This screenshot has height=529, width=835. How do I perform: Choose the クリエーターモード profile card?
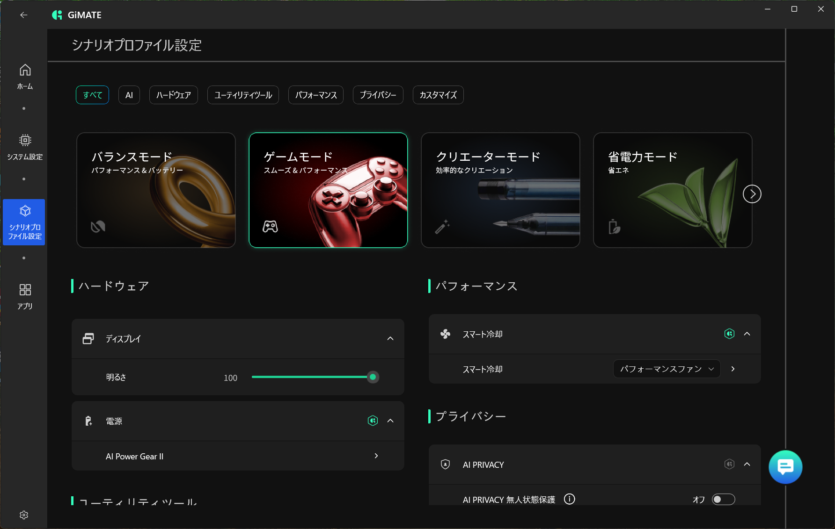[500, 190]
